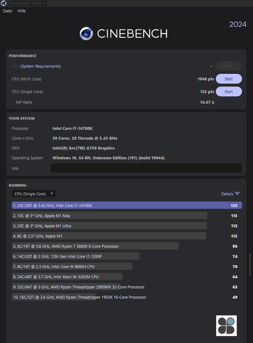
Task: Click the Windows 10 operating system text
Action: 108,158
